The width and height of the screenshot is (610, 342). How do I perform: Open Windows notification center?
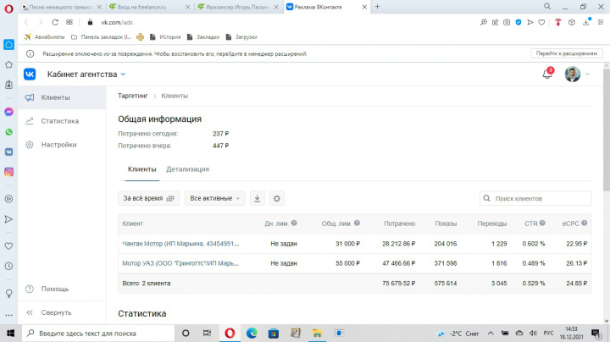click(596, 334)
